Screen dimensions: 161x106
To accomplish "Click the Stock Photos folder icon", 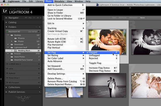I will (x=12, y=57).
